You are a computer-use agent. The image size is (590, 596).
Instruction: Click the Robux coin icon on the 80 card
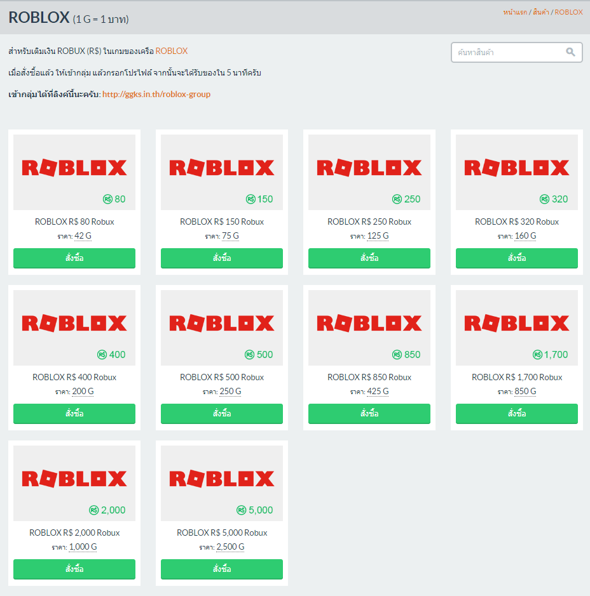107,199
